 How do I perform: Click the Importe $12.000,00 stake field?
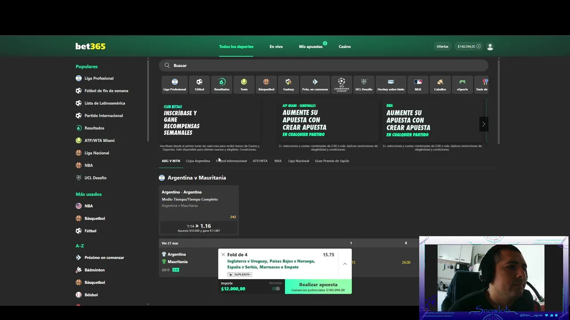pos(251,287)
